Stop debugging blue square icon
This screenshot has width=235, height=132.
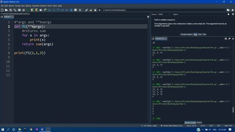click(71, 10)
